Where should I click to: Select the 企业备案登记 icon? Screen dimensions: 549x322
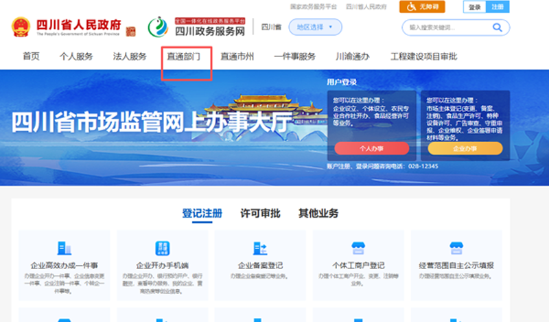[x=260, y=248]
